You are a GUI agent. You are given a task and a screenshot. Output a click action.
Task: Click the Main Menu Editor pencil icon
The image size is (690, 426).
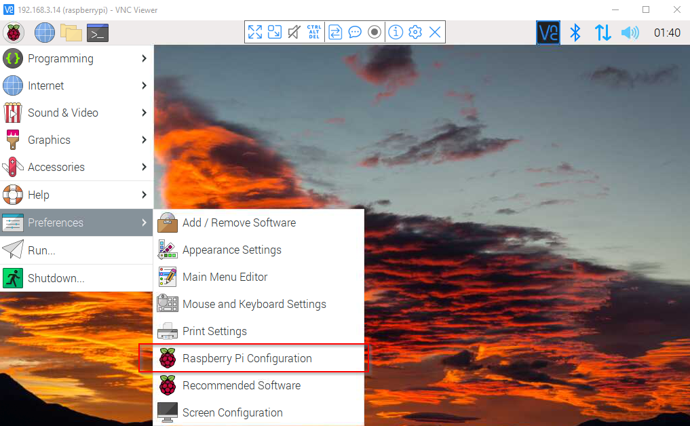167,277
